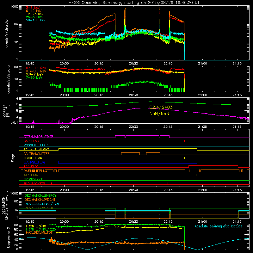Click the 12-25 keV legend entry
Image resolution: width=253 pixels, height=253 pixels.
pyautogui.click(x=34, y=14)
